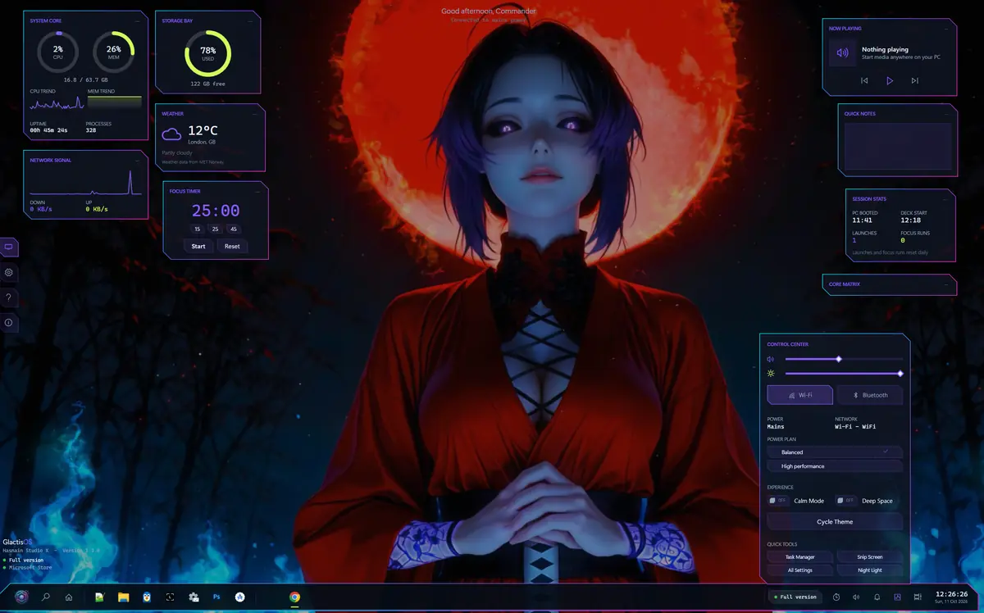Expand the Core Matrix widget
The height and width of the screenshot is (613, 984).
coord(945,284)
